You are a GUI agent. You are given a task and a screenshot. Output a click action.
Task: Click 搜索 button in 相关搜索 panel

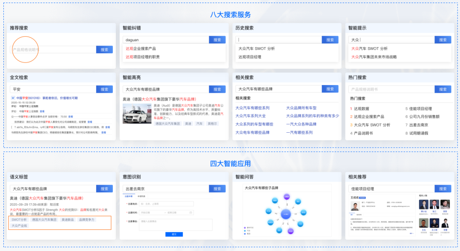(x=330, y=89)
